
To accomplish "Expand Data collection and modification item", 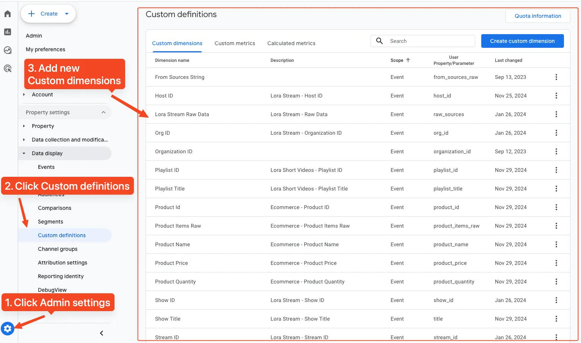I will tap(24, 140).
